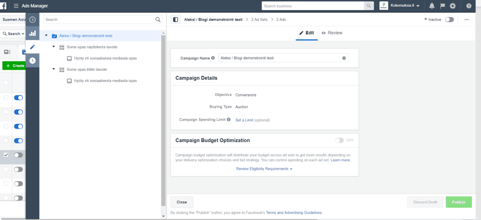
Task: Open the Facebook home logo
Action: (3, 6)
